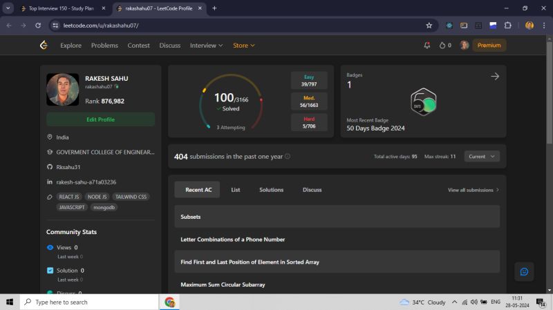Open the Current year dropdown

pyautogui.click(x=482, y=157)
